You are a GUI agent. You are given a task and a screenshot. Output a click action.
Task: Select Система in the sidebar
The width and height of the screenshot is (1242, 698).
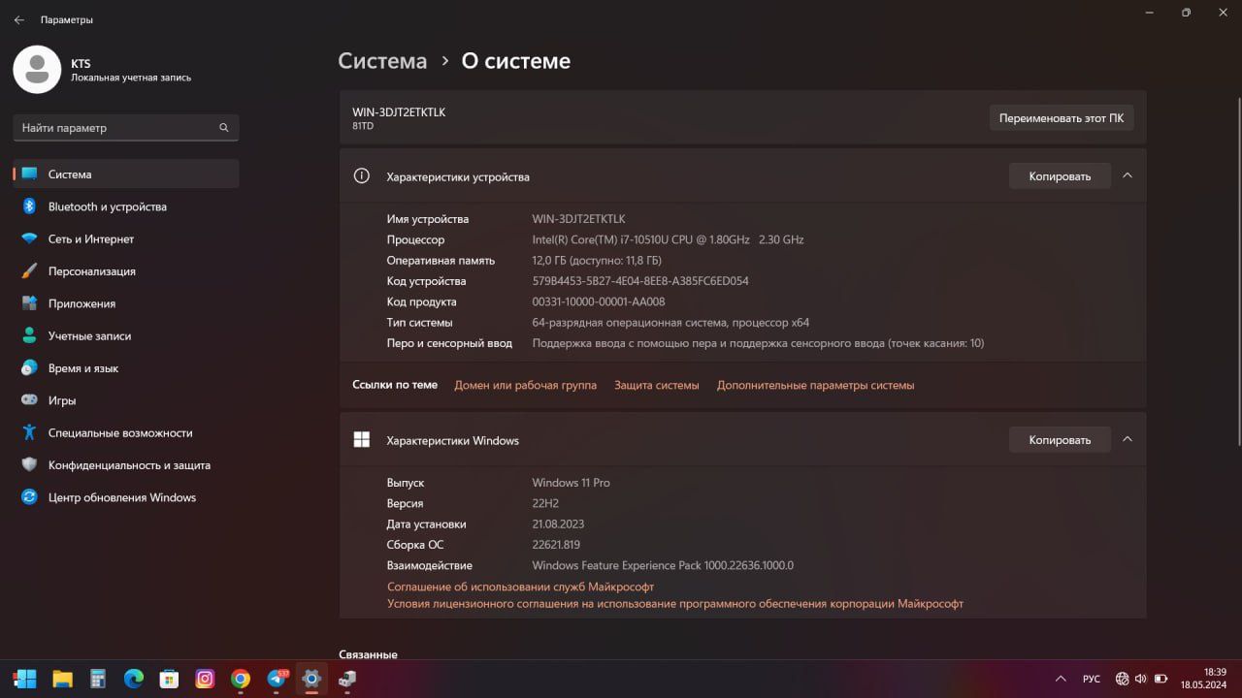tap(126, 174)
